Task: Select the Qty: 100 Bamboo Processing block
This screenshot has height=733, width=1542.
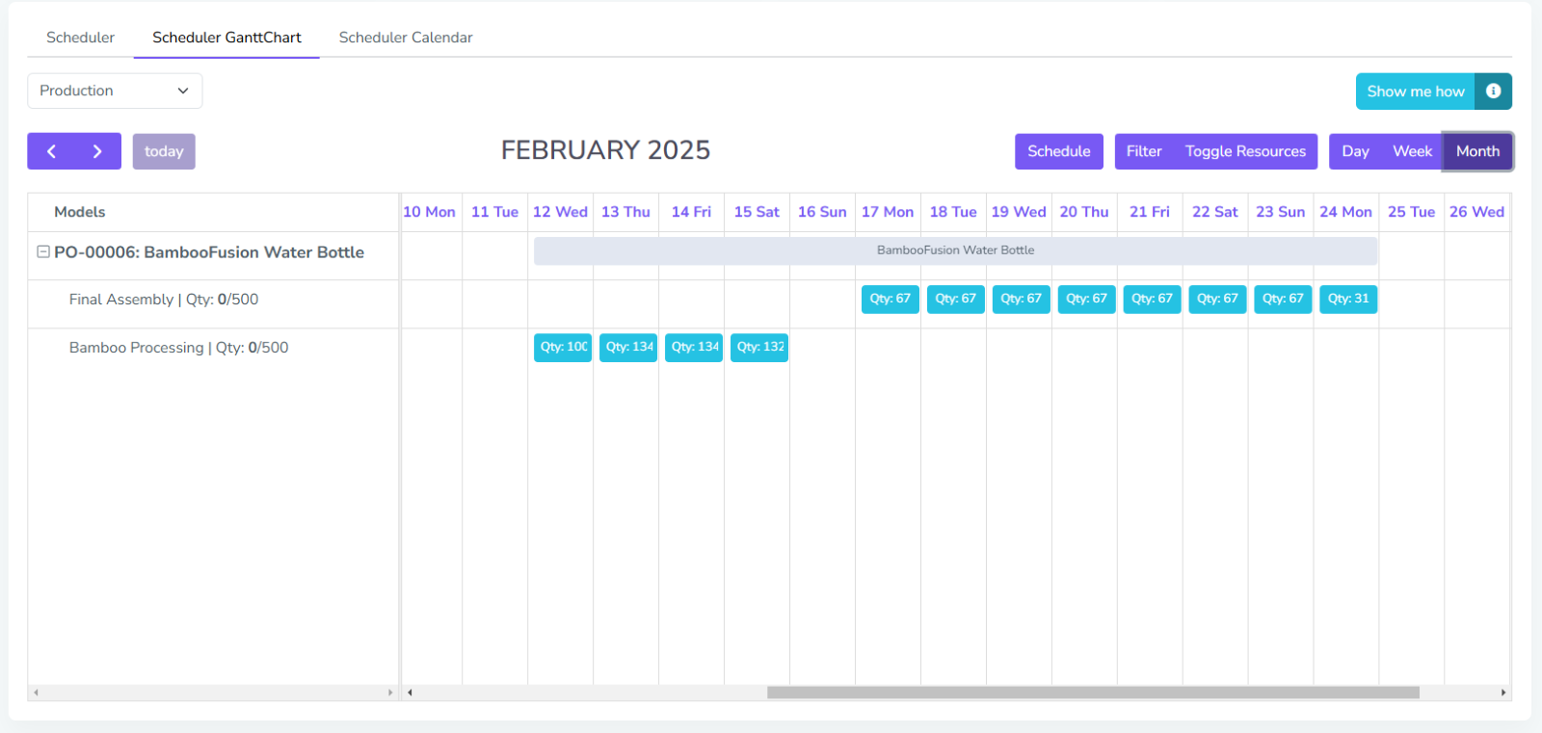Action: point(563,347)
